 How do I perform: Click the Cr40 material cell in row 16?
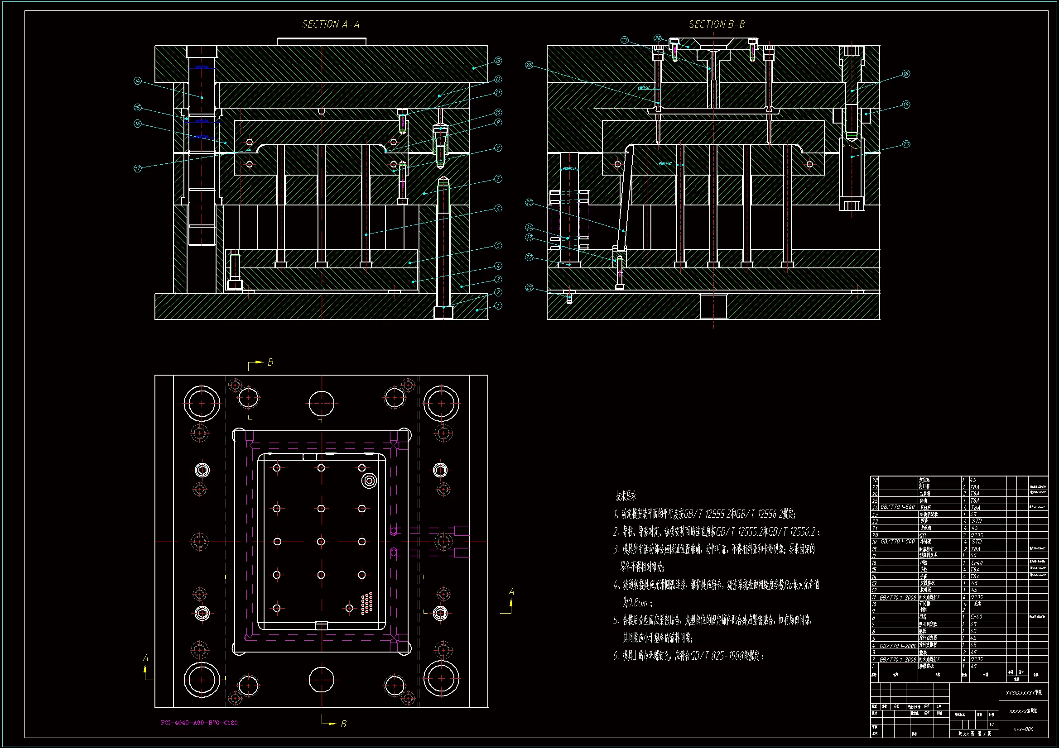pyautogui.click(x=977, y=563)
